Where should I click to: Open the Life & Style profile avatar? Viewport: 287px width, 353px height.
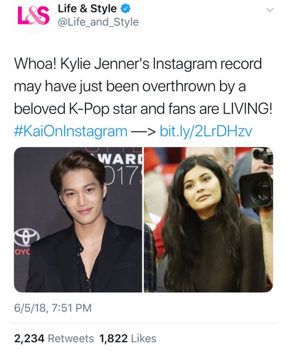click(33, 17)
